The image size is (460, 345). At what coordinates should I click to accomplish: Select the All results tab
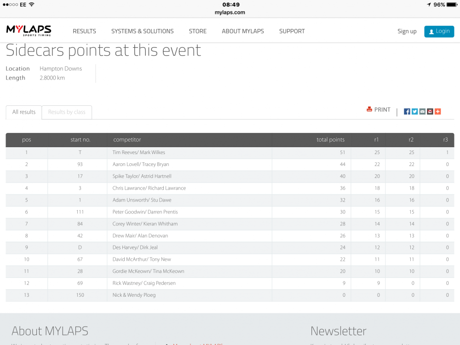24,112
